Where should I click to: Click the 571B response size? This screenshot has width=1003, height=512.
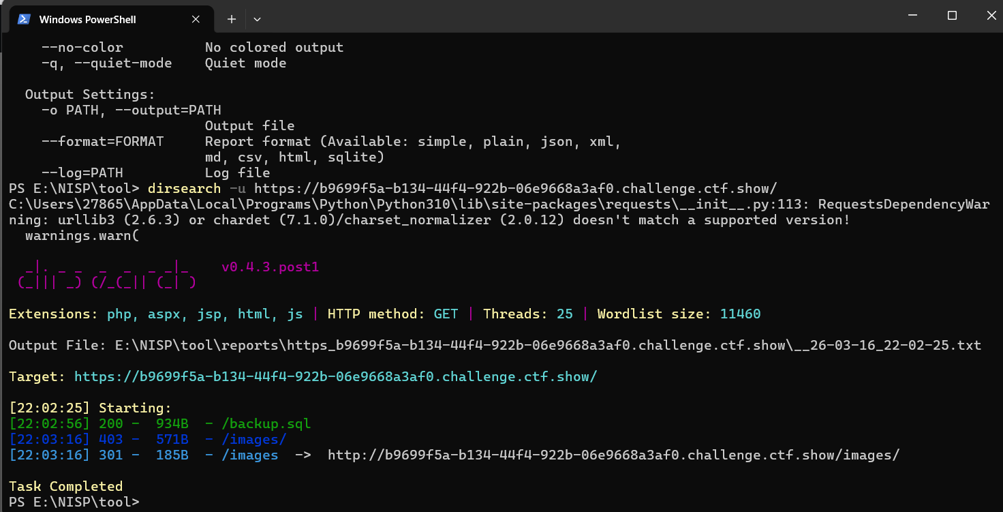coord(172,439)
